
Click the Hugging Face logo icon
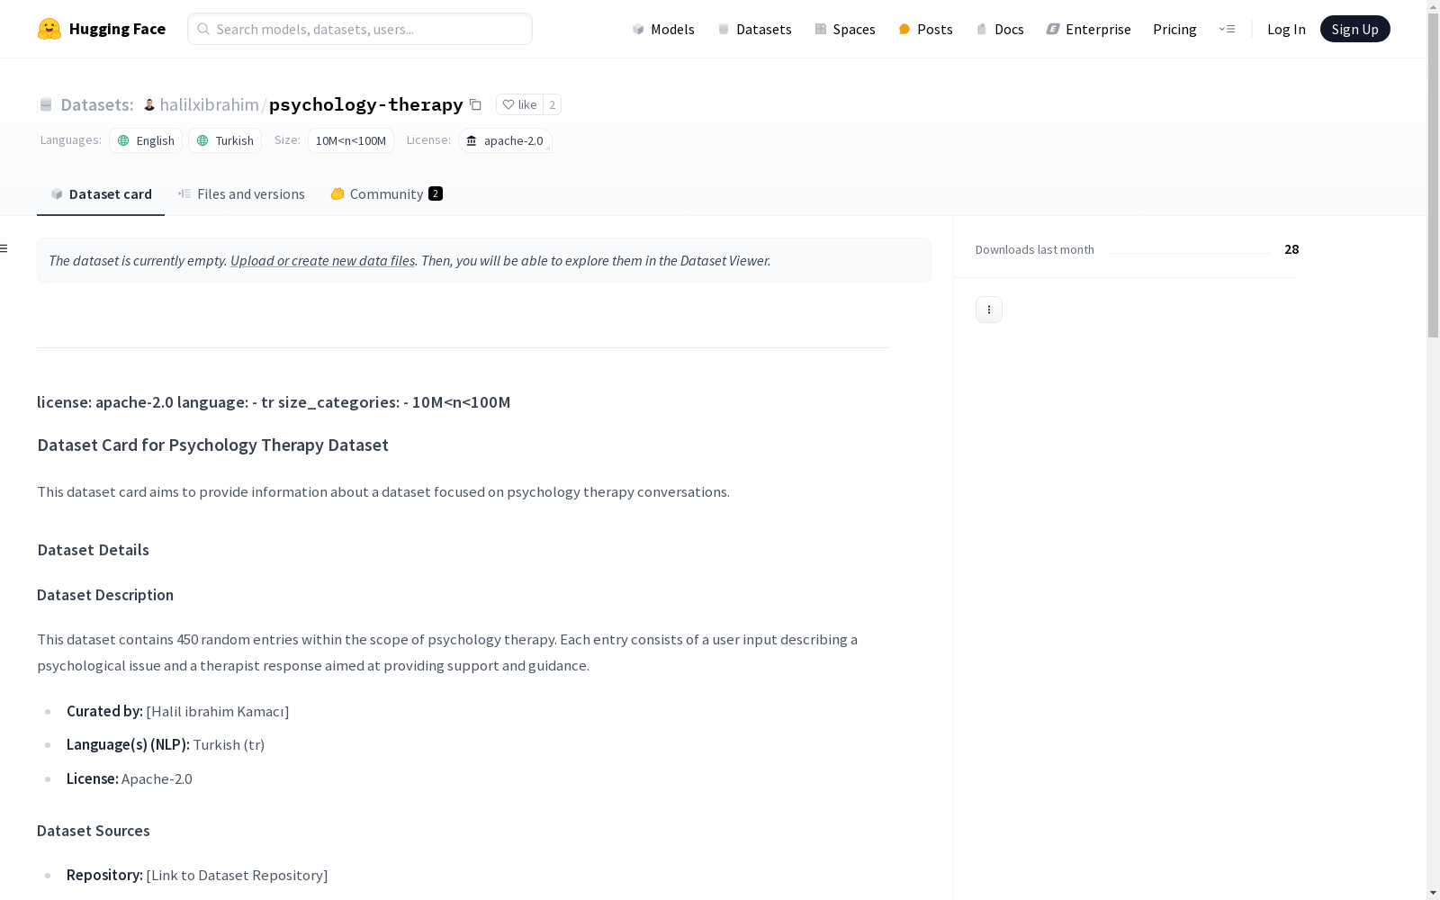[x=49, y=29]
